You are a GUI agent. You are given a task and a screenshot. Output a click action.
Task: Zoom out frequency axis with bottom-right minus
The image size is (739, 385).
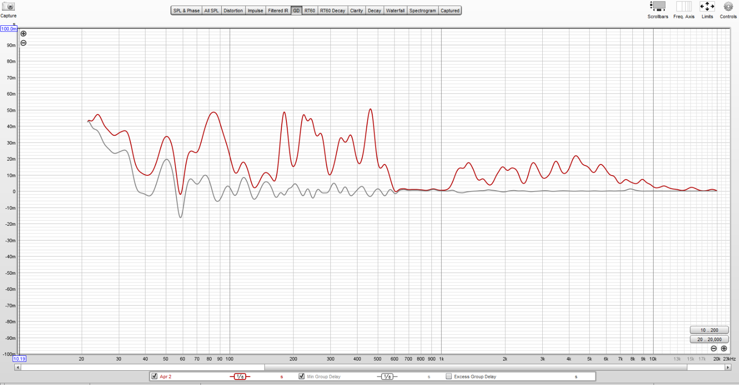pos(714,349)
